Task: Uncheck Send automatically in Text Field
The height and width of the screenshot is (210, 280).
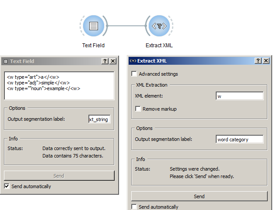Action: [x=7, y=186]
